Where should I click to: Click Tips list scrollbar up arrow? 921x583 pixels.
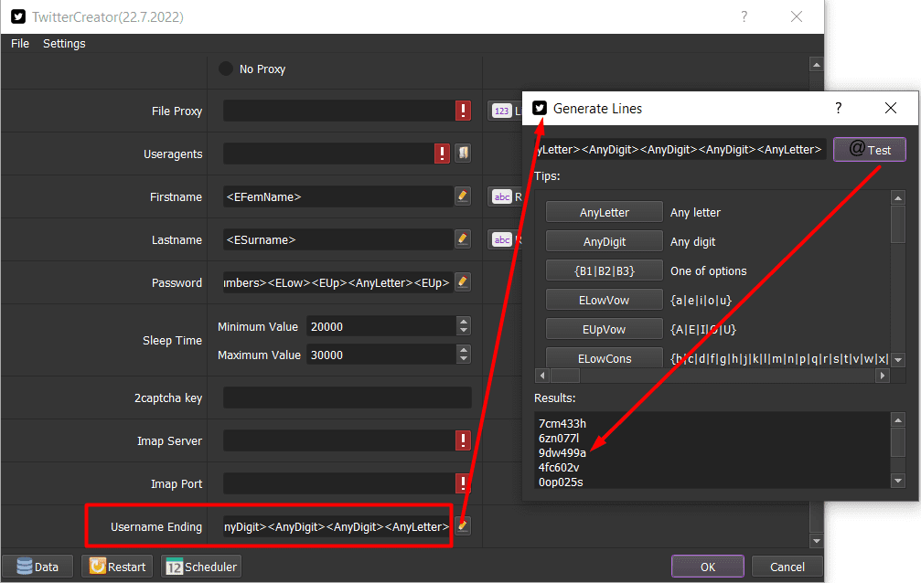[897, 198]
